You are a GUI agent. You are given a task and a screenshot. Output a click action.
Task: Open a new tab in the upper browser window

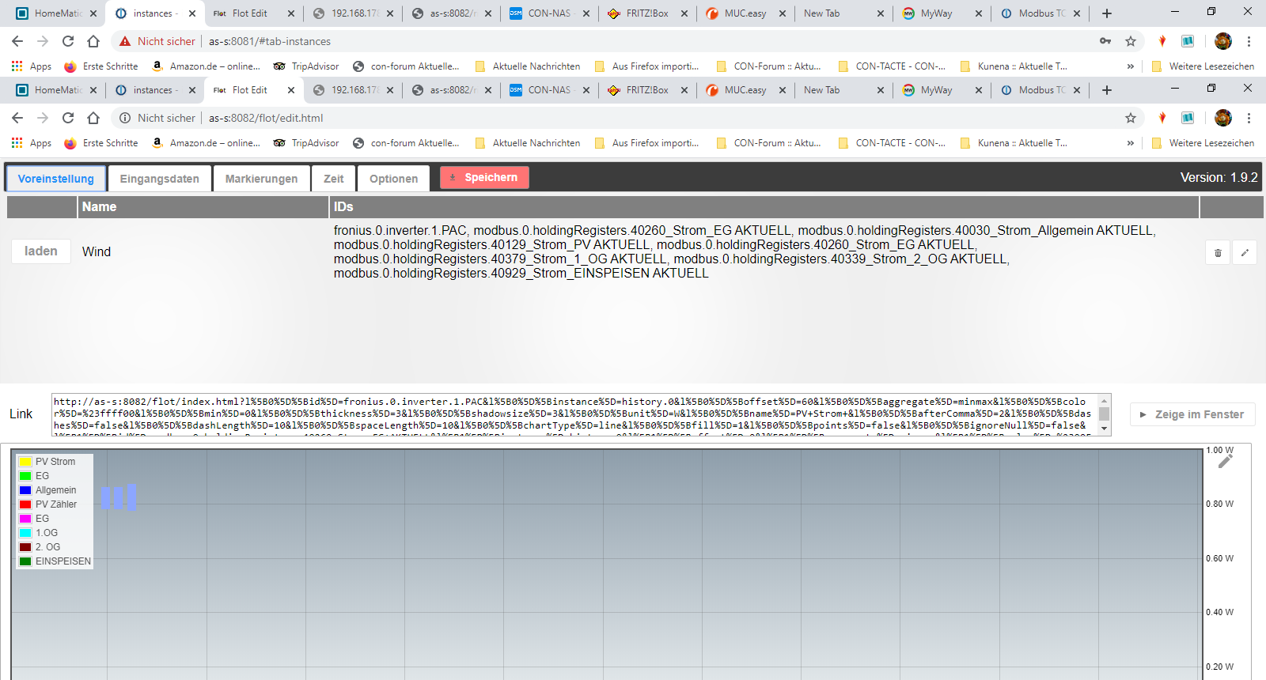coord(1107,13)
